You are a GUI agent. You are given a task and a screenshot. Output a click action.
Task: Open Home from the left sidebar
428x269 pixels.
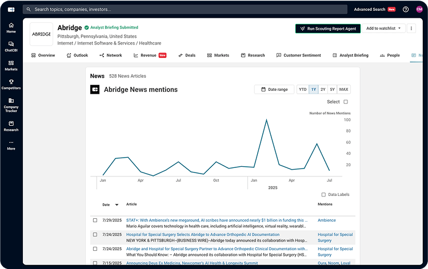[x=11, y=27]
